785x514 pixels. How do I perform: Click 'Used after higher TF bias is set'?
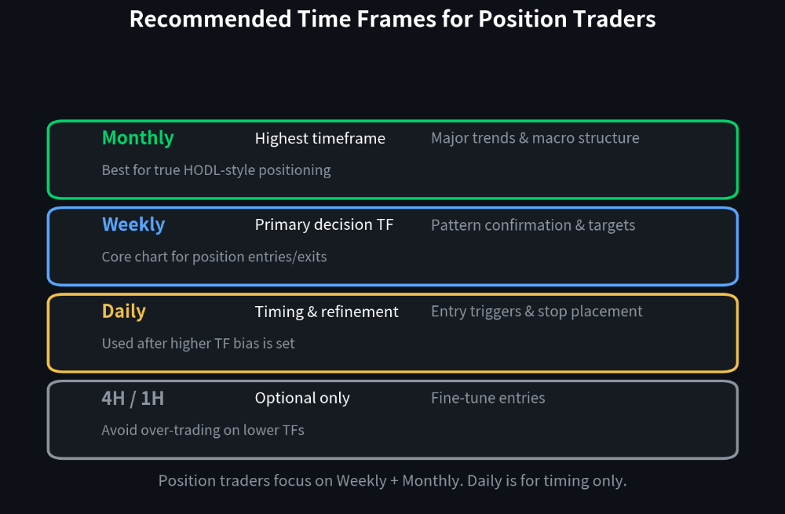point(199,344)
